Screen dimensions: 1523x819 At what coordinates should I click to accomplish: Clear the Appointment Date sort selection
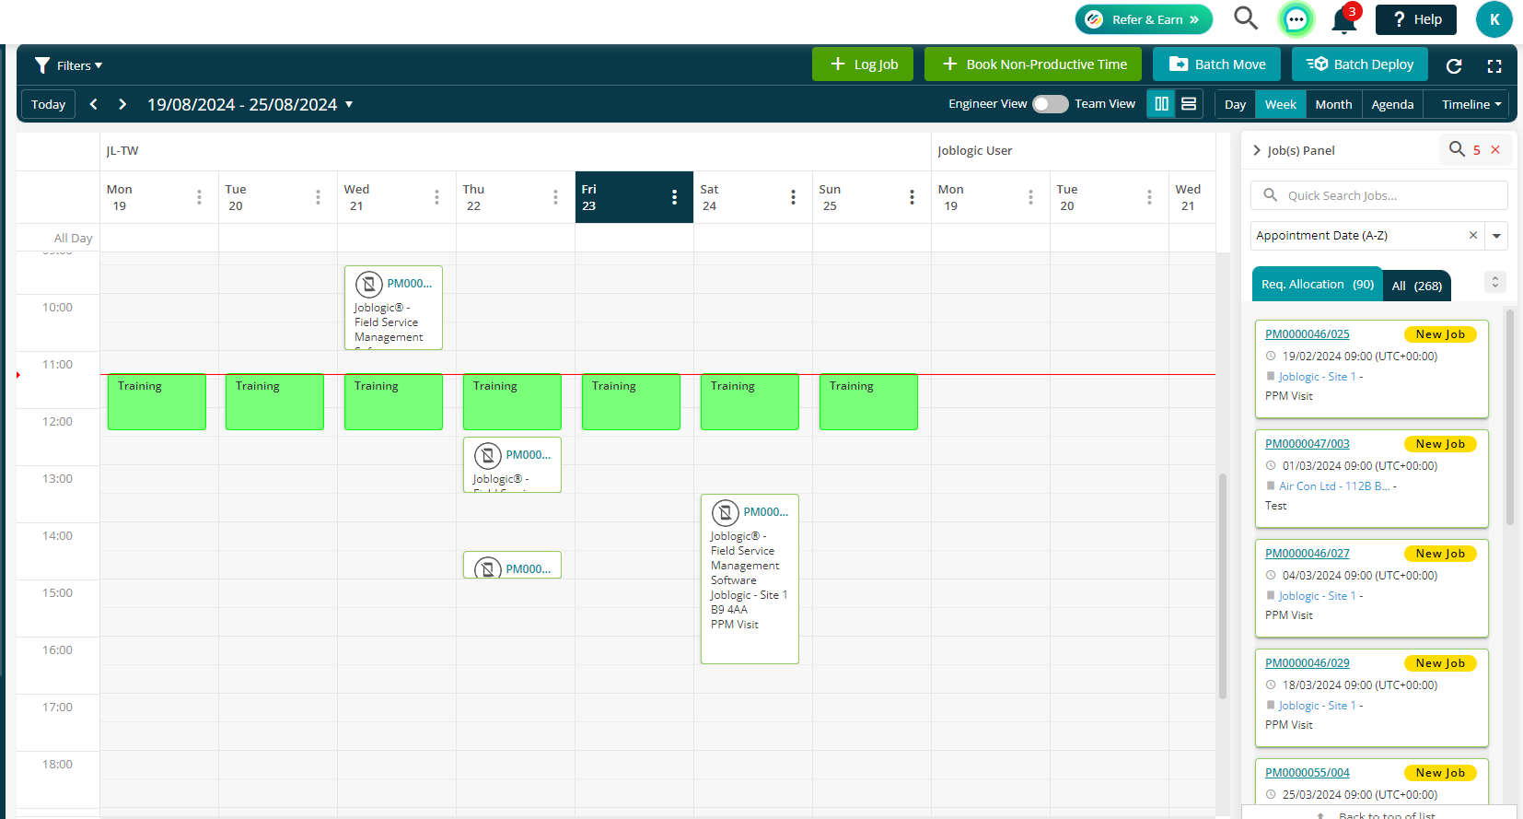[x=1473, y=235]
